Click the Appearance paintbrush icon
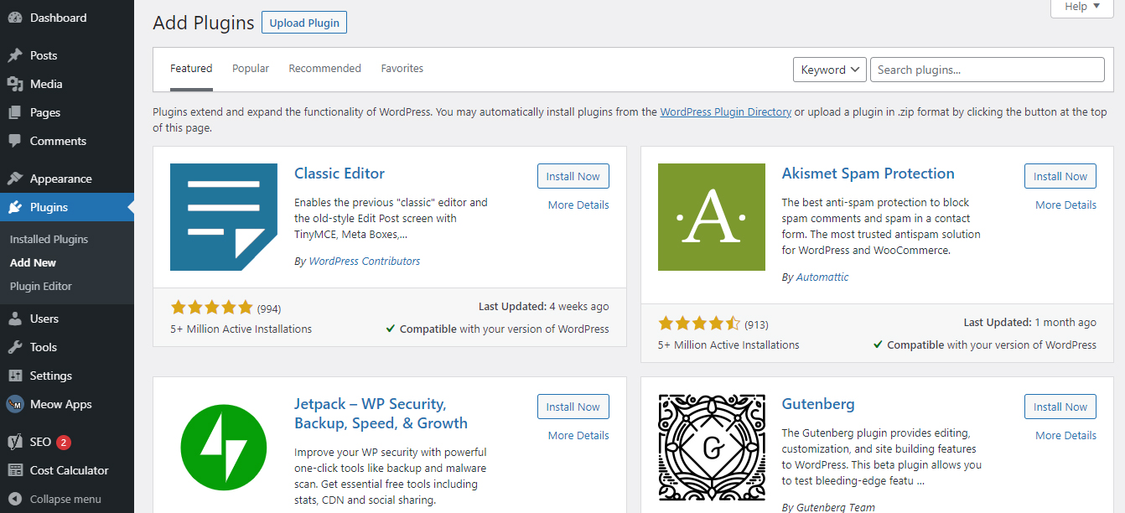The width and height of the screenshot is (1125, 513). 15,179
